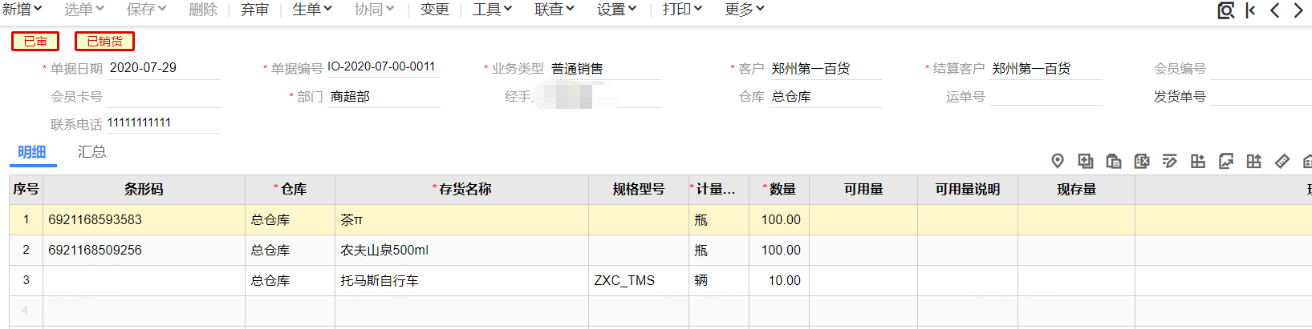Click the ruler icon above the grid

[1282, 161]
